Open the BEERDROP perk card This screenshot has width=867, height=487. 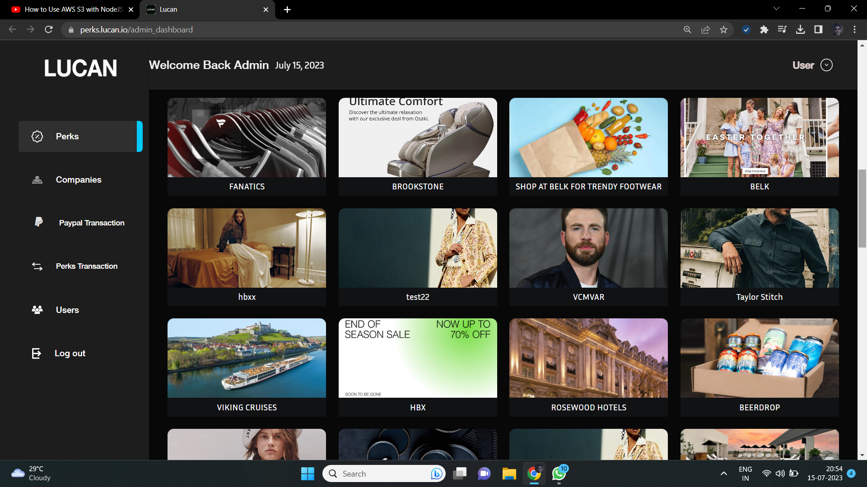pyautogui.click(x=760, y=368)
